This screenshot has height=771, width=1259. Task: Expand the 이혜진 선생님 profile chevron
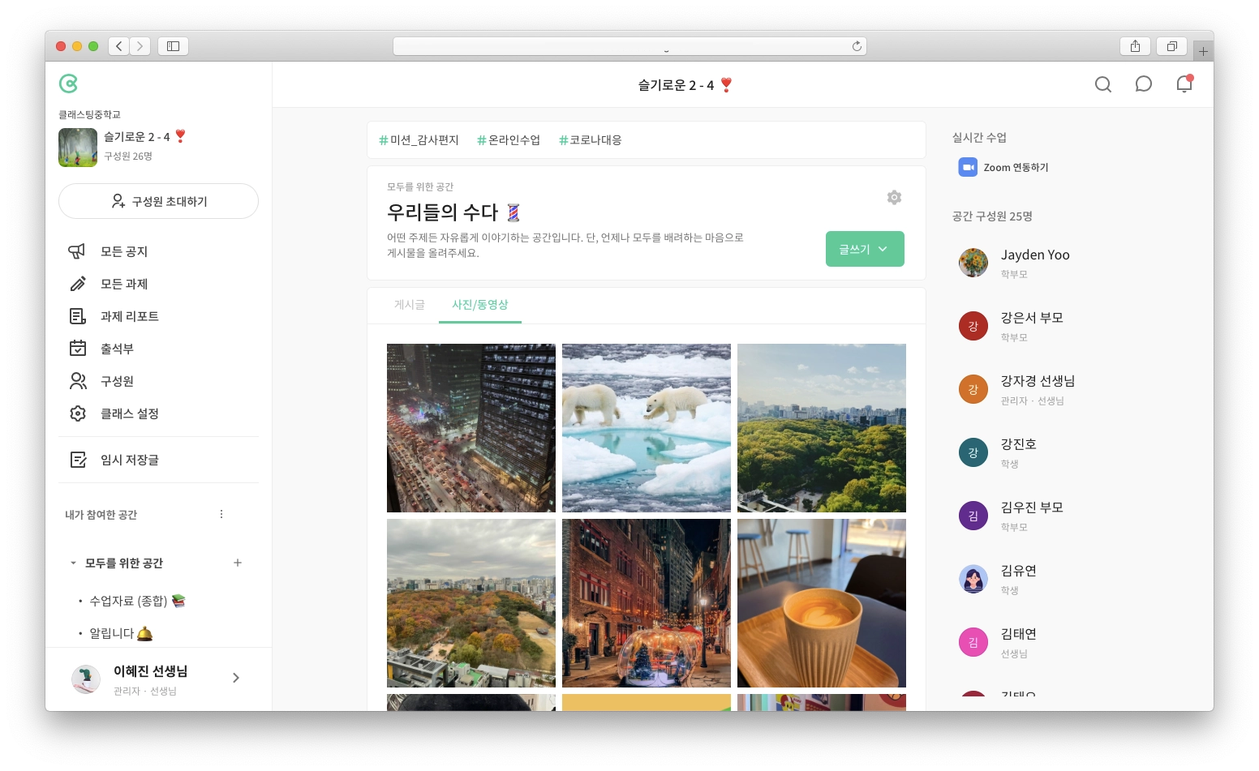point(236,678)
